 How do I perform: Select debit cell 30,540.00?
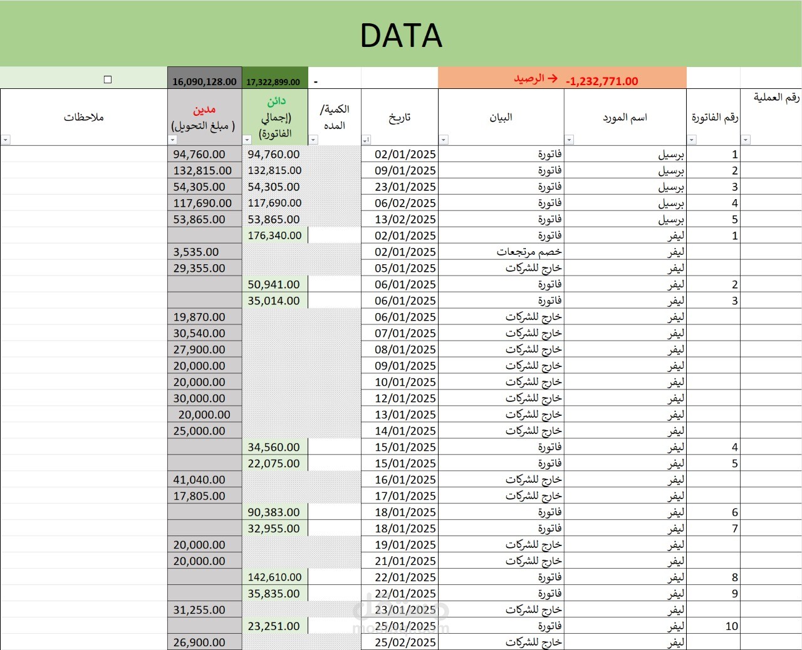(204, 333)
